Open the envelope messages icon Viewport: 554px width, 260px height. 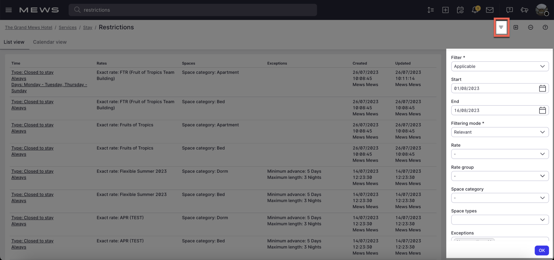pyautogui.click(x=490, y=10)
